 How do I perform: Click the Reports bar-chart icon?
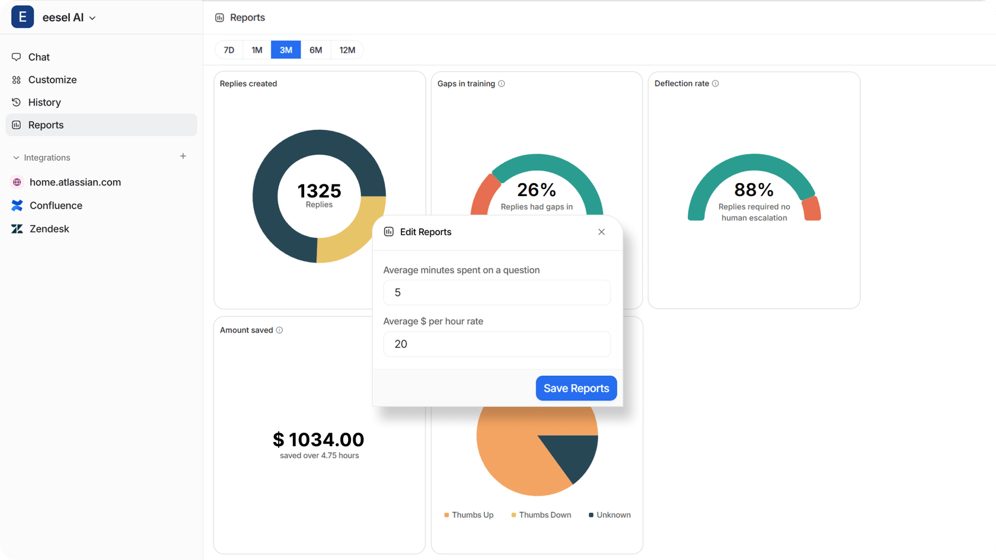click(x=17, y=124)
